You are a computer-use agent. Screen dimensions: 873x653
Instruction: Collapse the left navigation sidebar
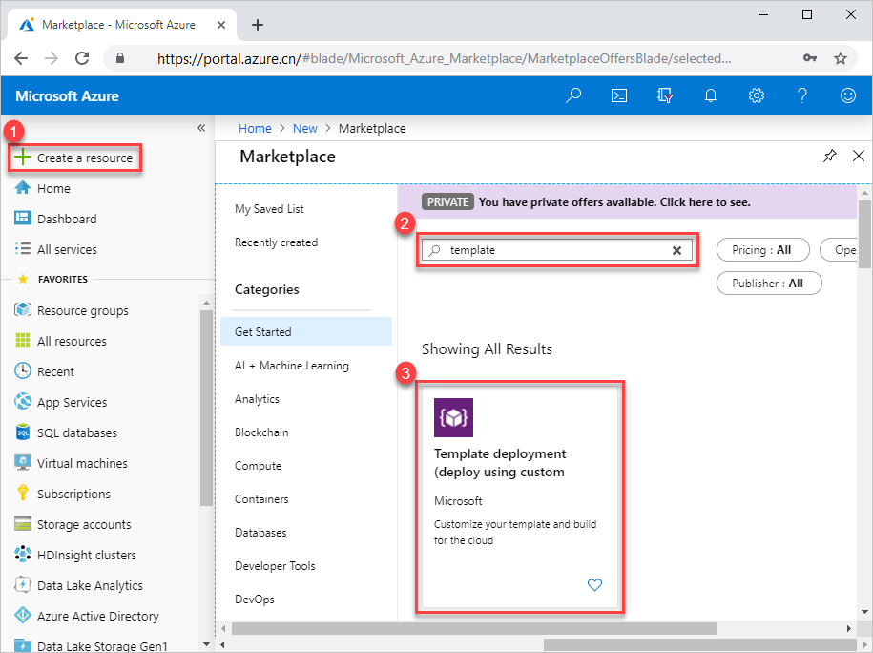tap(200, 127)
